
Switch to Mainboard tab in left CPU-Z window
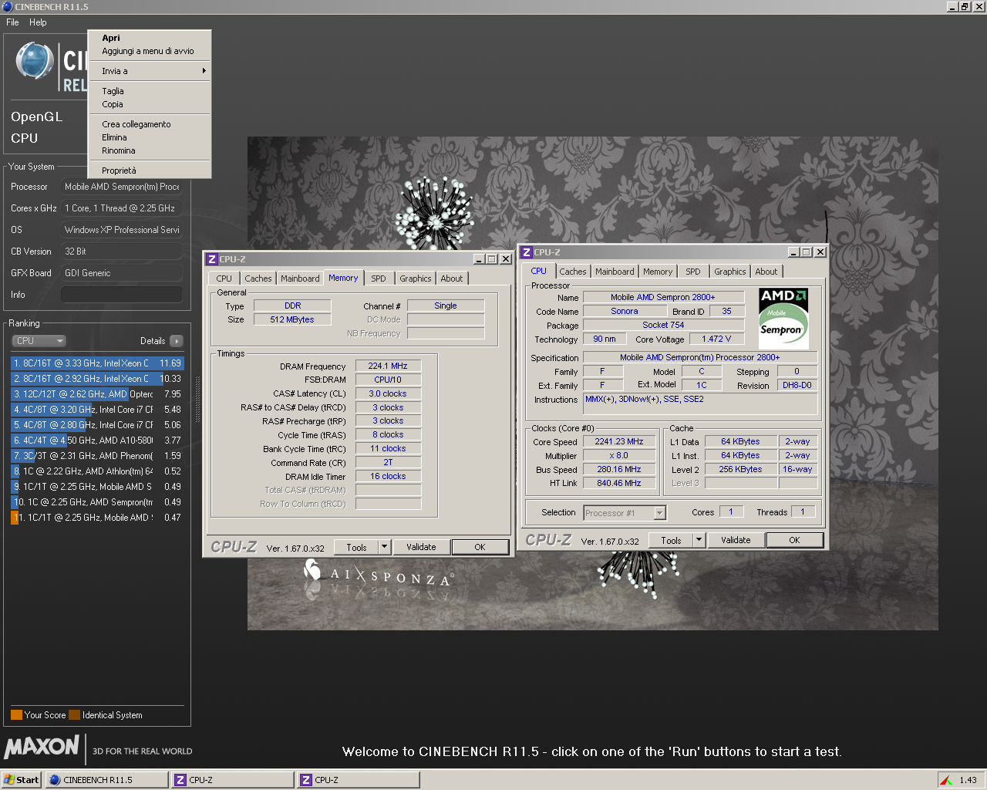tap(300, 279)
